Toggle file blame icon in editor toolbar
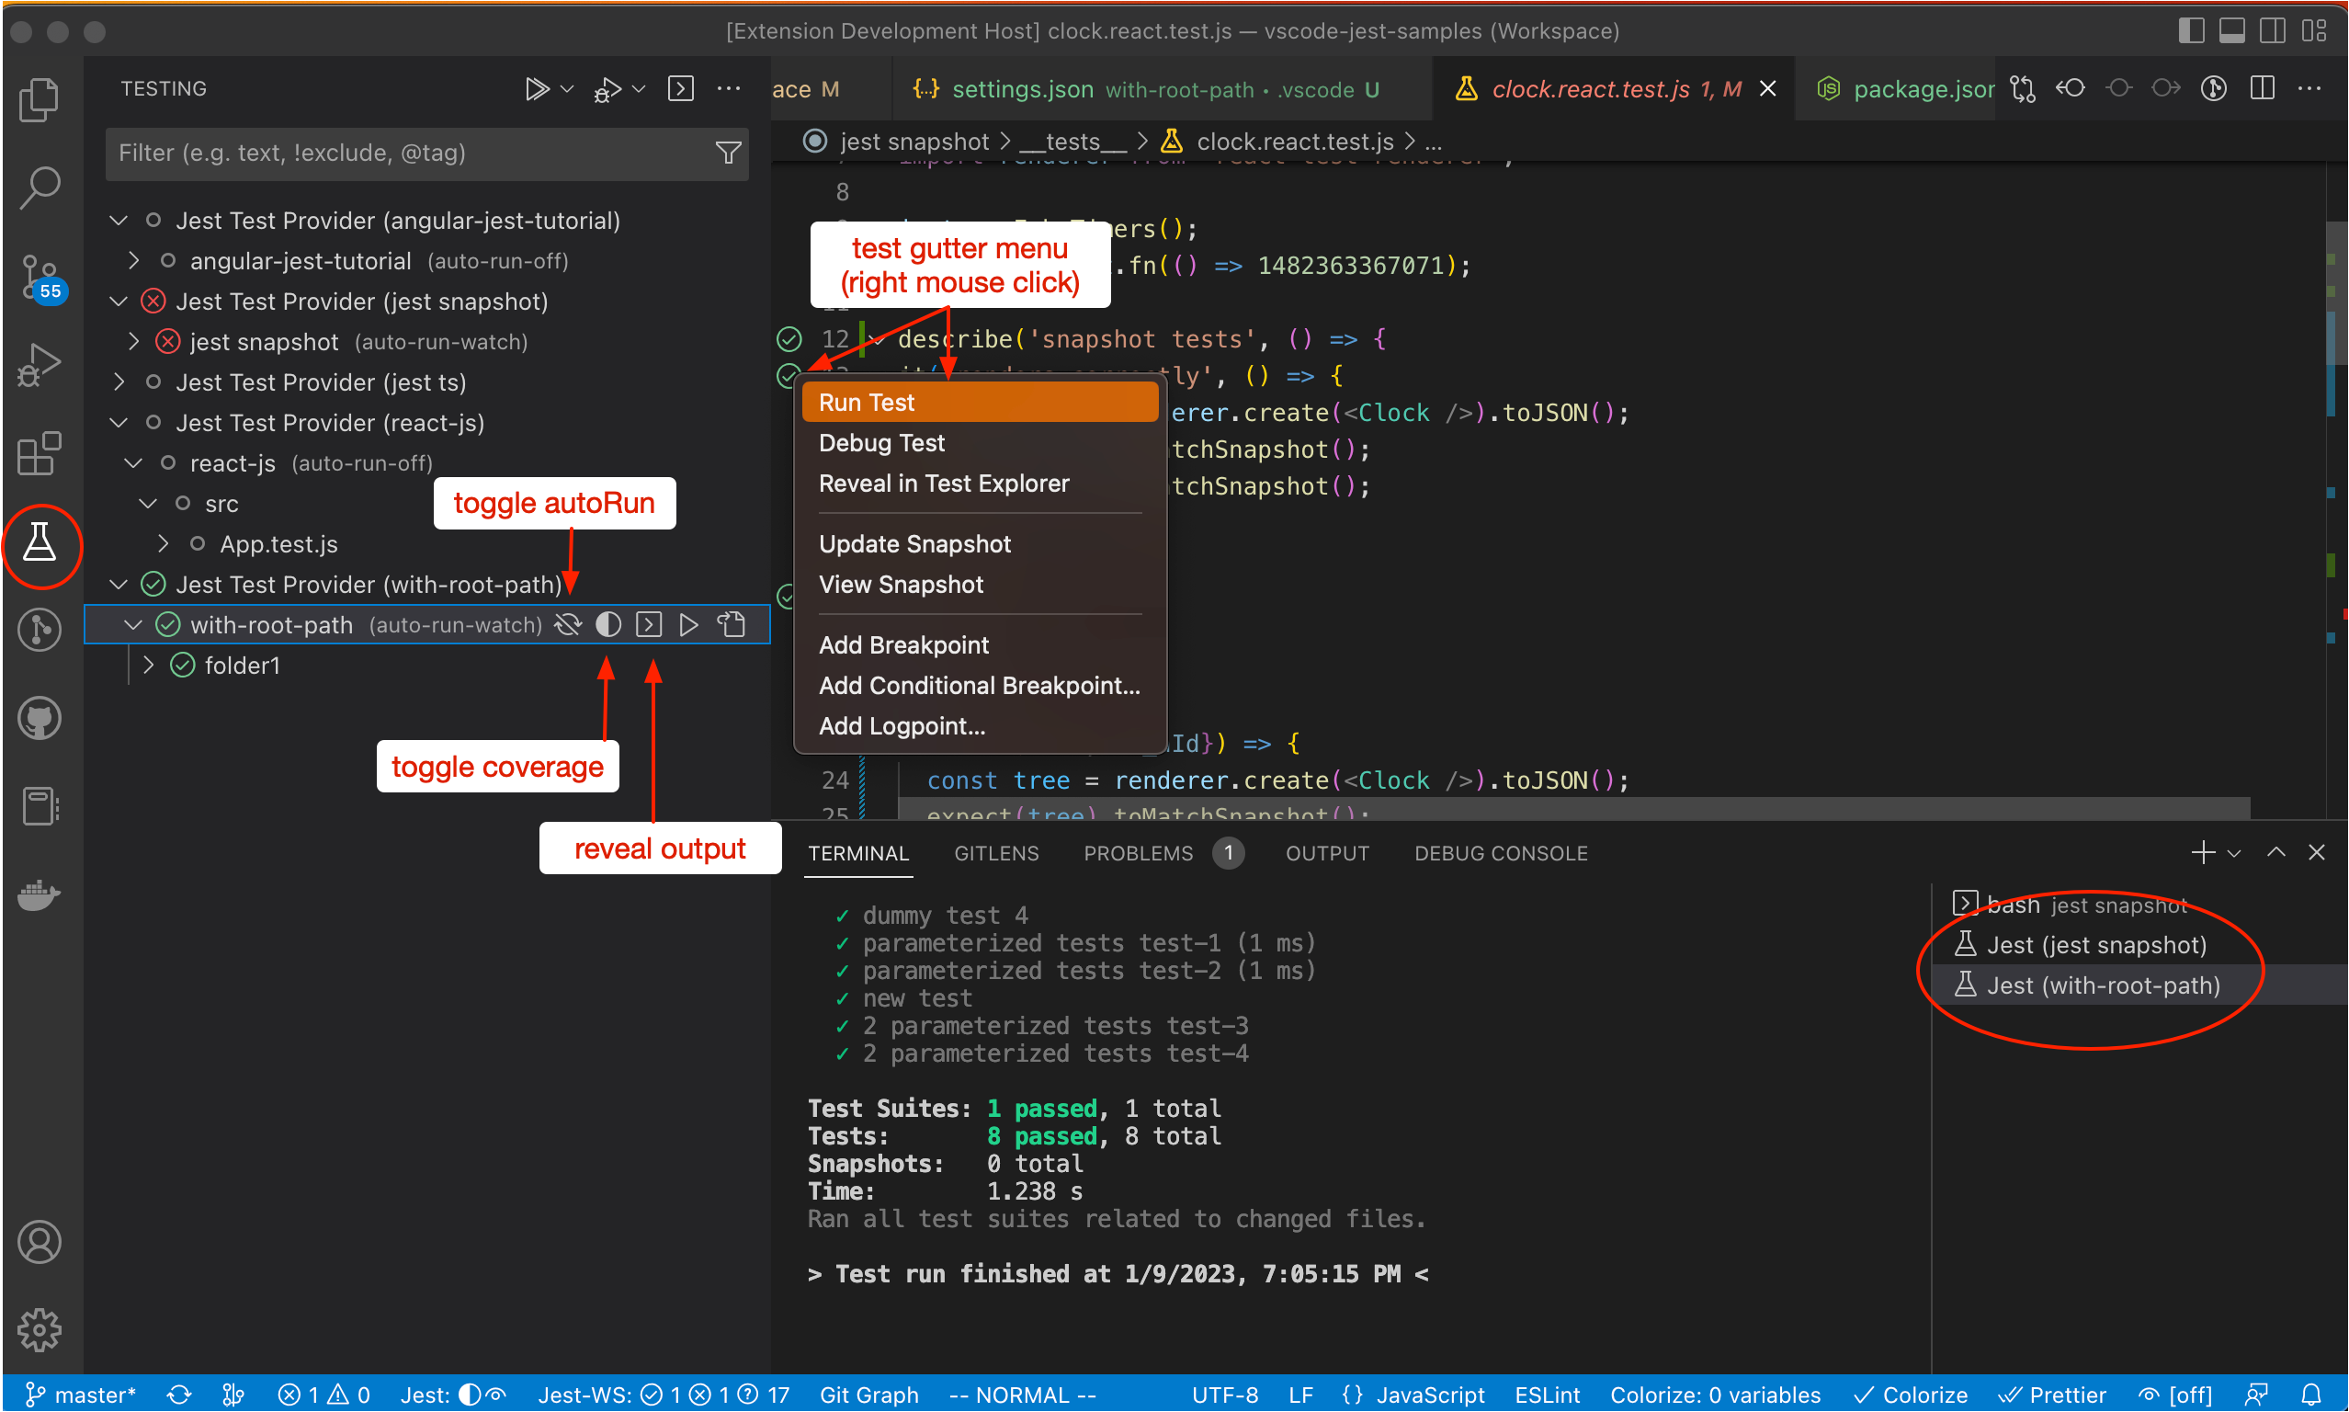This screenshot has height=1412, width=2349. coord(2214,89)
